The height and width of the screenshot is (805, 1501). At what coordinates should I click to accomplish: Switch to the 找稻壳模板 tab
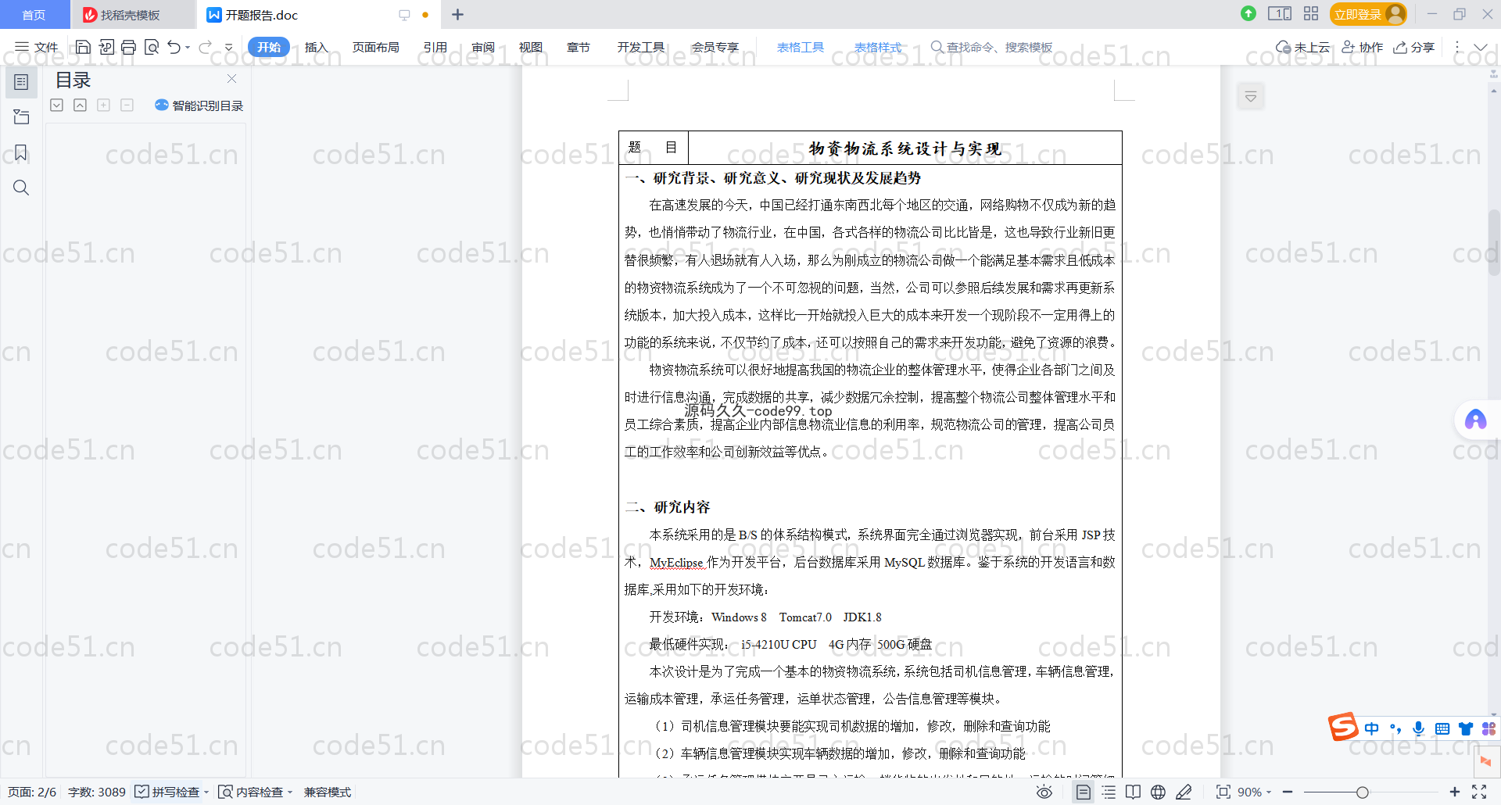point(131,15)
